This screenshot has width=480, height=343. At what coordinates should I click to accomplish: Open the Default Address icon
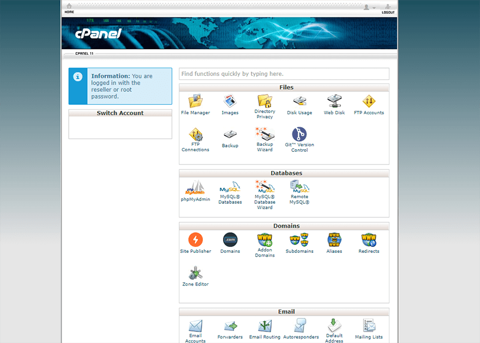[x=334, y=325]
